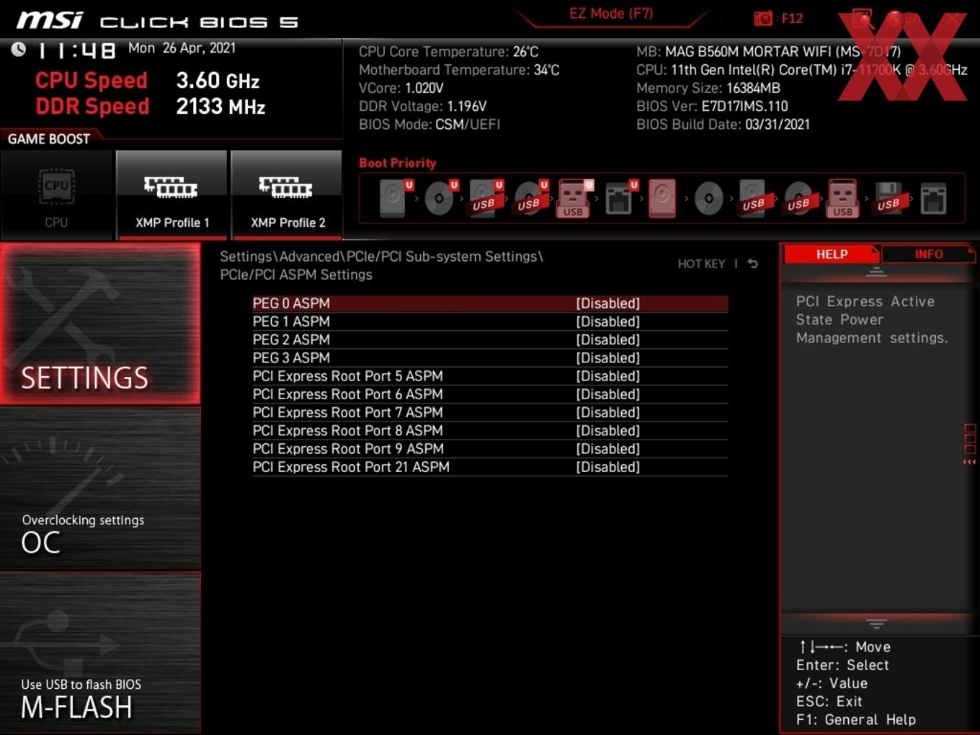The image size is (980, 735).
Task: Click the help panel side collapse handle
Action: [x=969, y=444]
